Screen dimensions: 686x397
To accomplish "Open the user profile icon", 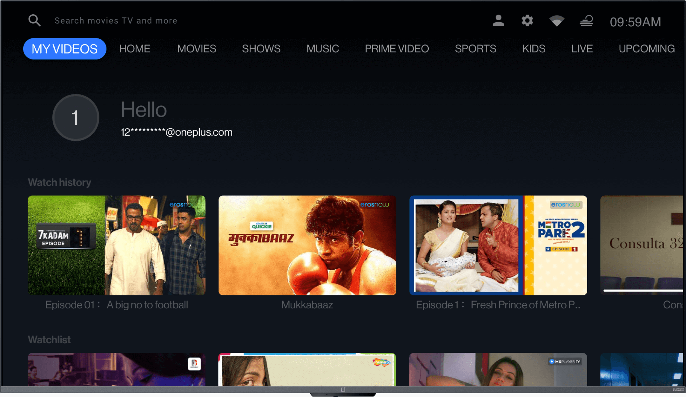I will pyautogui.click(x=498, y=21).
